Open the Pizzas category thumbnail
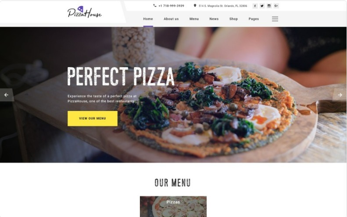347x217 pixels. pyautogui.click(x=173, y=206)
